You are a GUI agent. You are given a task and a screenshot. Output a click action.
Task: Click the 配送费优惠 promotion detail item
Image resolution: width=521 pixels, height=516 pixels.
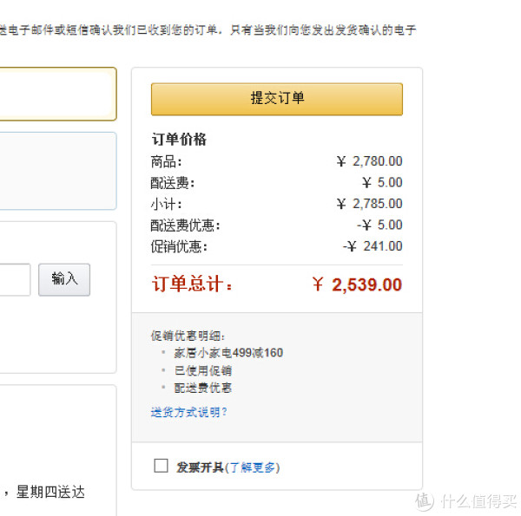tap(203, 388)
